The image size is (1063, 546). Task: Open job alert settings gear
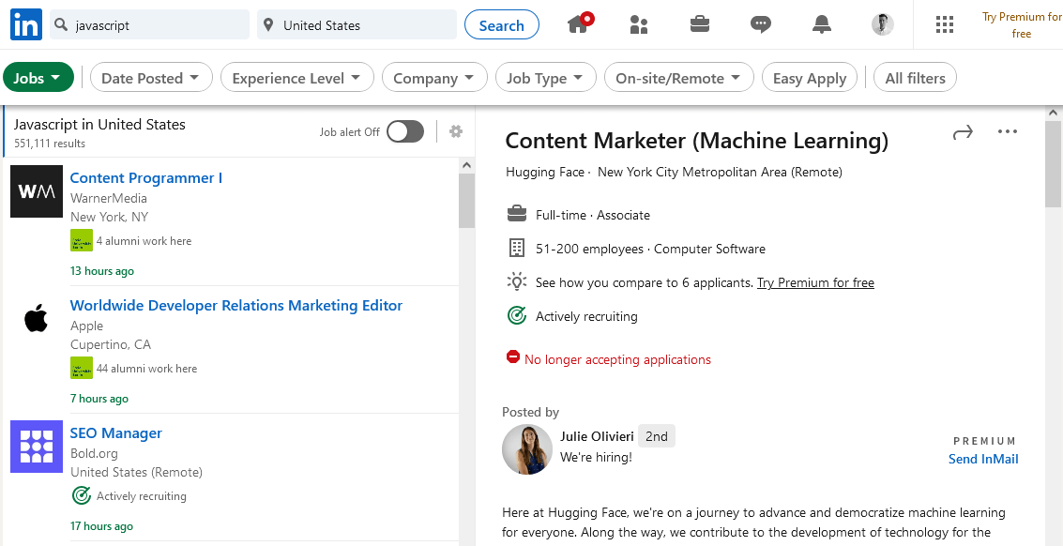(x=456, y=131)
